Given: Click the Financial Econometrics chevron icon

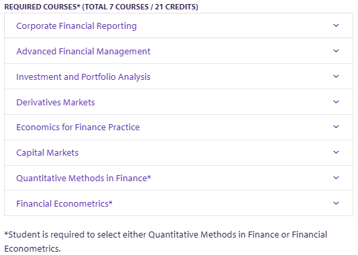Looking at the screenshot, I should click(x=336, y=203).
